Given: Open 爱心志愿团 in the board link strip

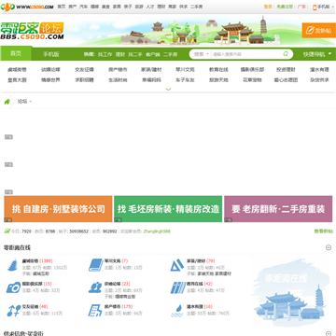Looking at the screenshot, I should [286, 80].
